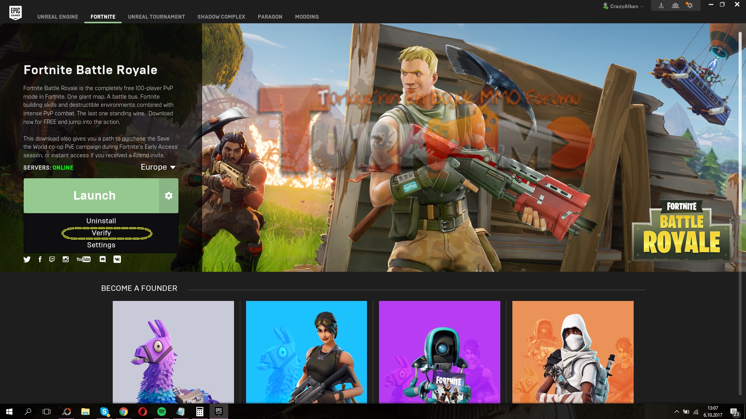Open the Instagram social link
This screenshot has height=419, width=746.
pos(66,259)
